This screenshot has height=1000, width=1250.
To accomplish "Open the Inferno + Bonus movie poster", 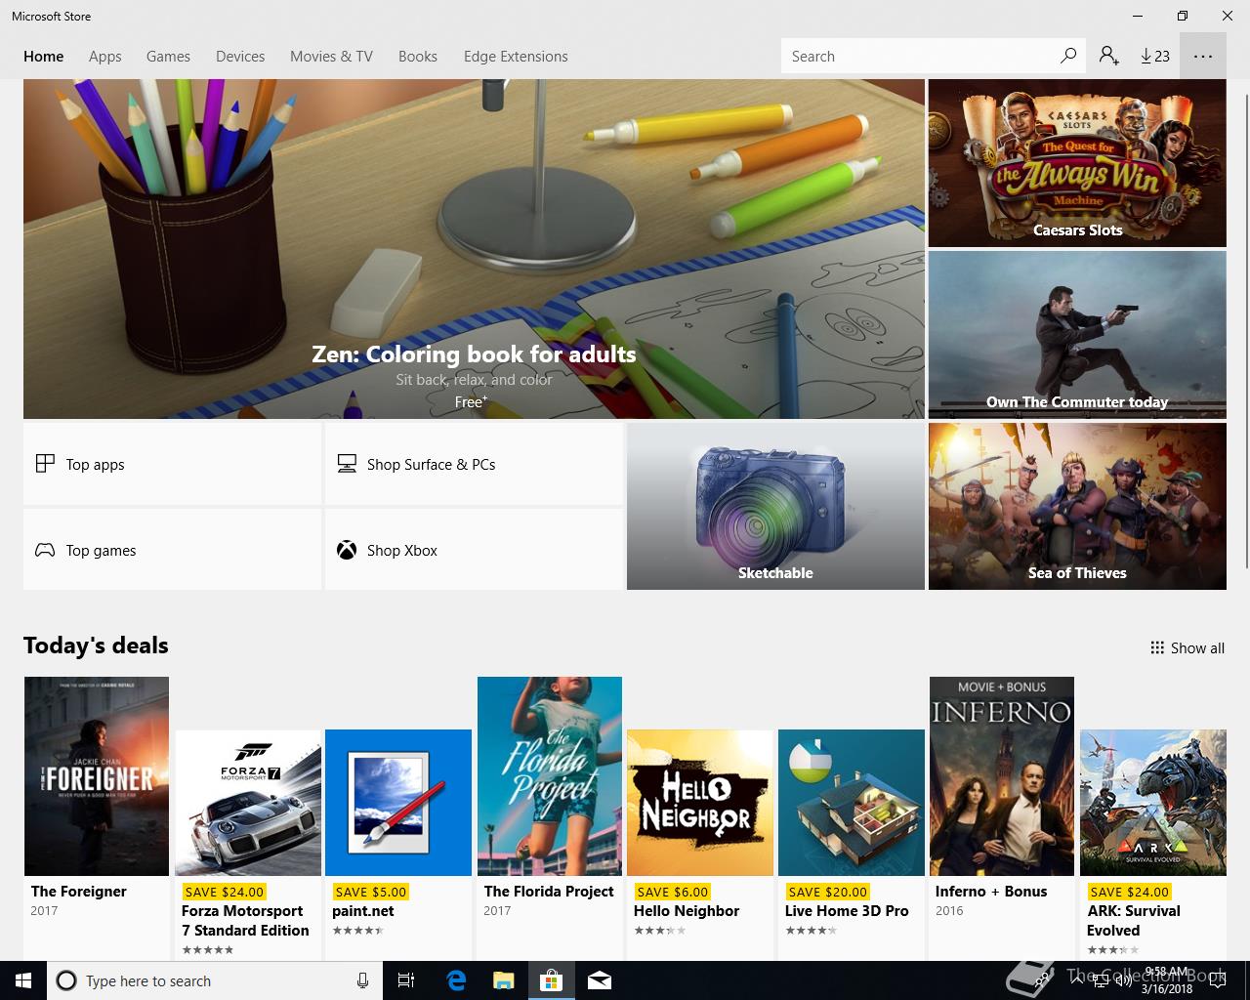I will coord(1002,775).
